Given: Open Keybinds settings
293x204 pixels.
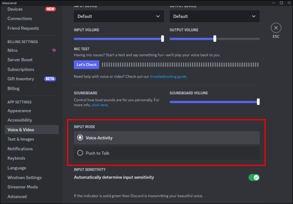Looking at the screenshot, I should [x=16, y=158].
